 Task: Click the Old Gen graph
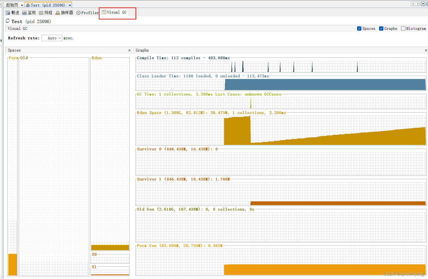coord(281,227)
